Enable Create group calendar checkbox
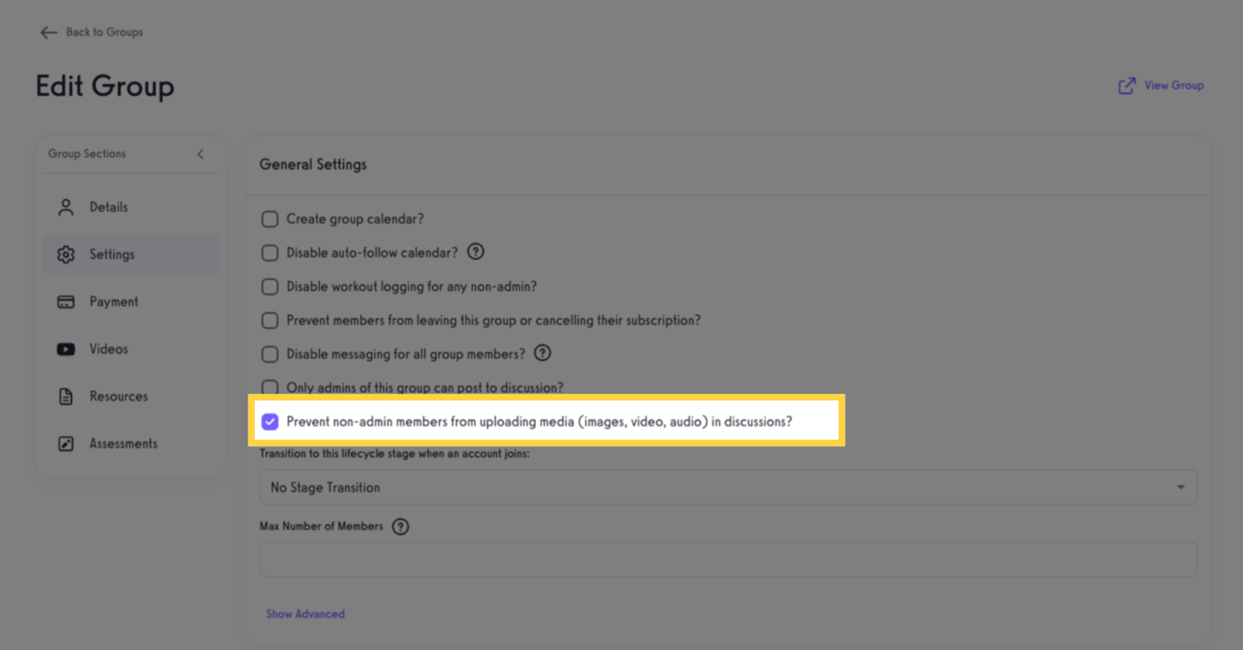The height and width of the screenshot is (650, 1243). pos(269,218)
